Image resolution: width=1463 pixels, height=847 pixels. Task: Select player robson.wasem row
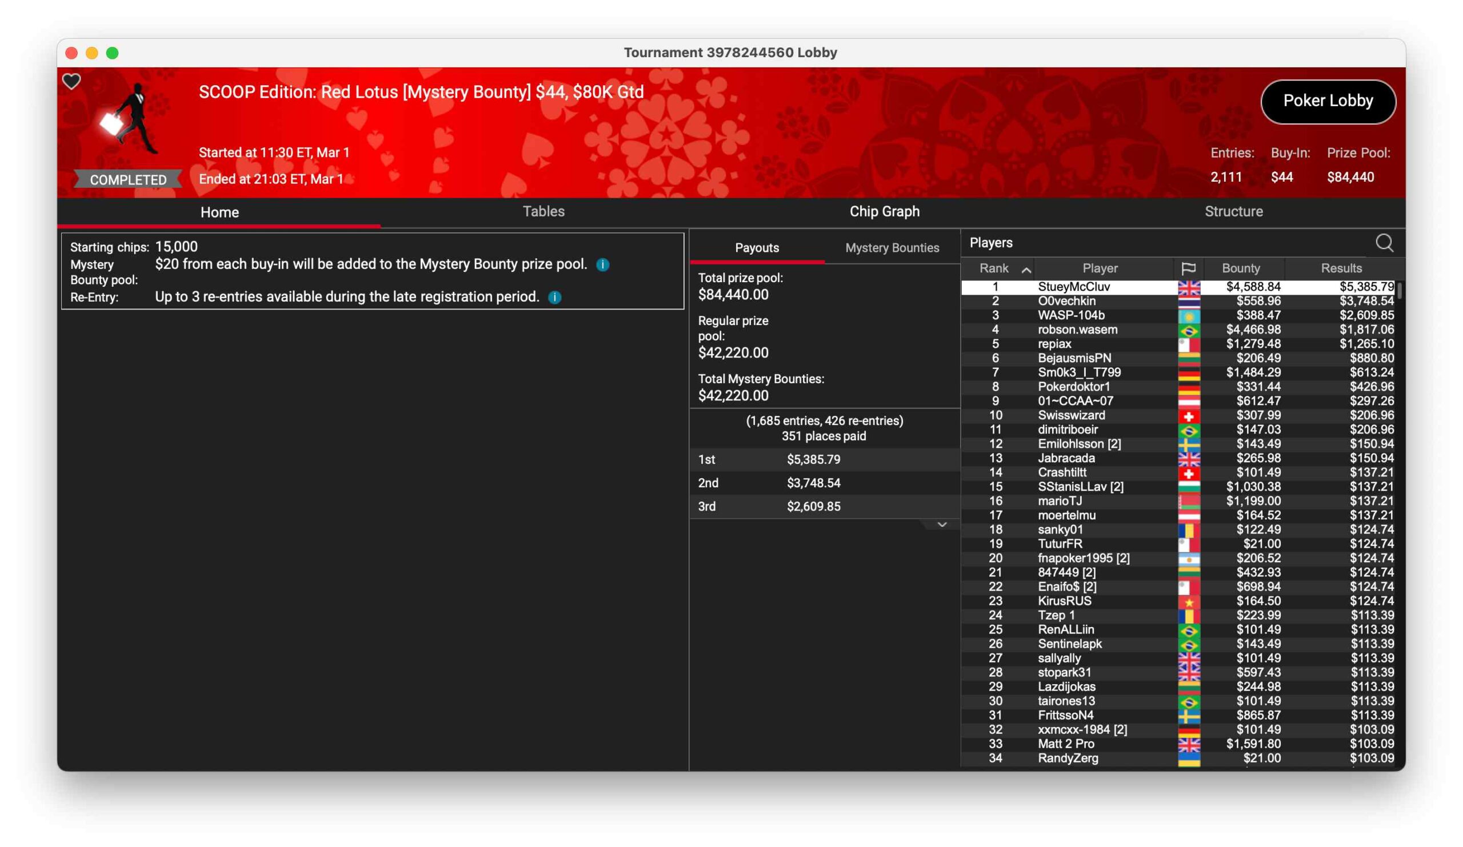click(x=1077, y=330)
